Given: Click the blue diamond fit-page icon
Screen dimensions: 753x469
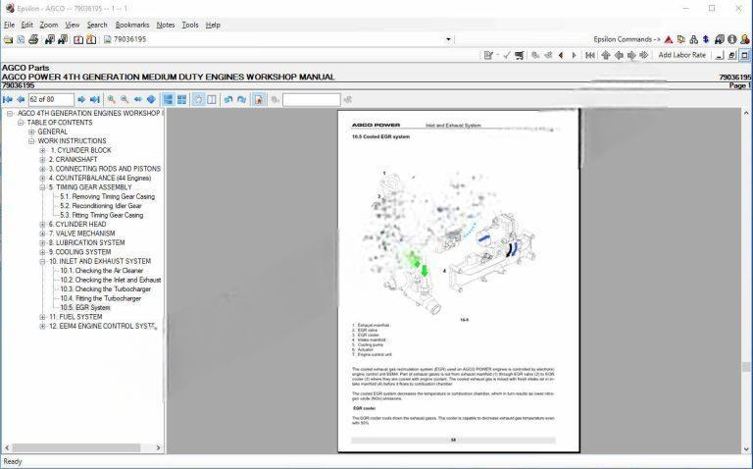Looking at the screenshot, I should tap(151, 99).
